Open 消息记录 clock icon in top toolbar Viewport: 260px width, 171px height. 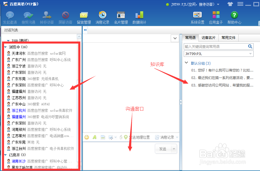(102, 18)
